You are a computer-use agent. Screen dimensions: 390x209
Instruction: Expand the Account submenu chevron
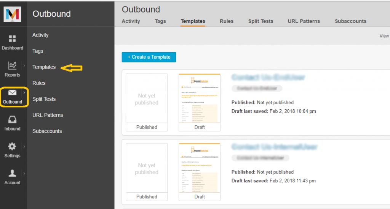pyautogui.click(x=24, y=174)
